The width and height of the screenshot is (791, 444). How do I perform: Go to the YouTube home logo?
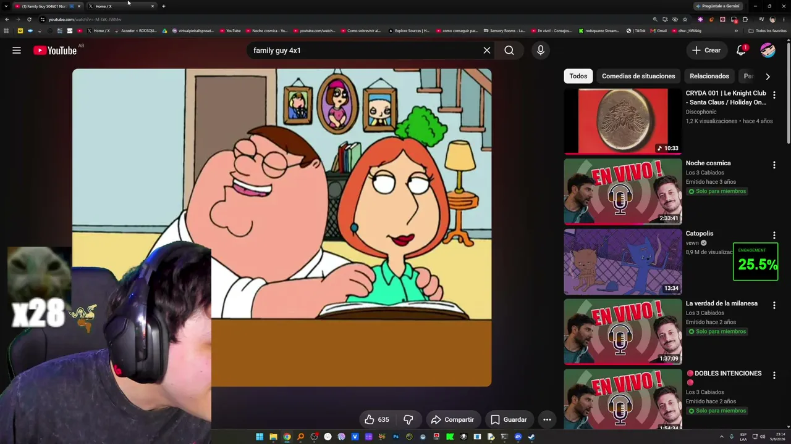coord(56,51)
